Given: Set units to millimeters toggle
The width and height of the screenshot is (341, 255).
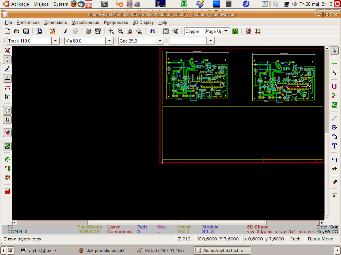Looking at the screenshot, I should 7,88.
